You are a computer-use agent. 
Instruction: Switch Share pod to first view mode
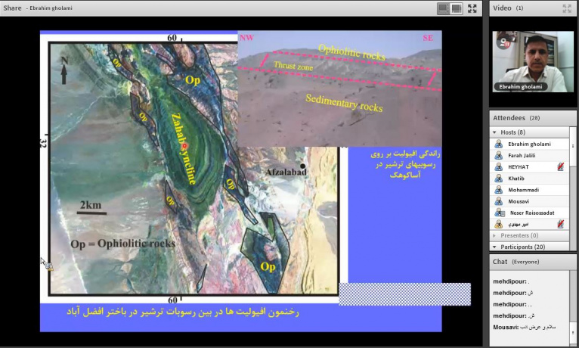tap(444, 8)
